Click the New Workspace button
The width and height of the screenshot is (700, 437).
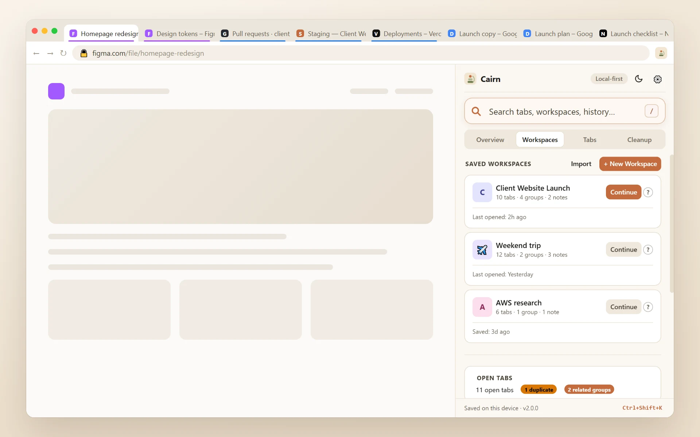[x=630, y=164]
